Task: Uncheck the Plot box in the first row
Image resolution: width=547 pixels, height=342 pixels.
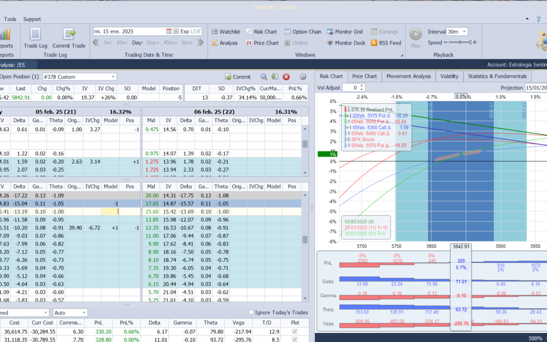Action: pos(295,331)
